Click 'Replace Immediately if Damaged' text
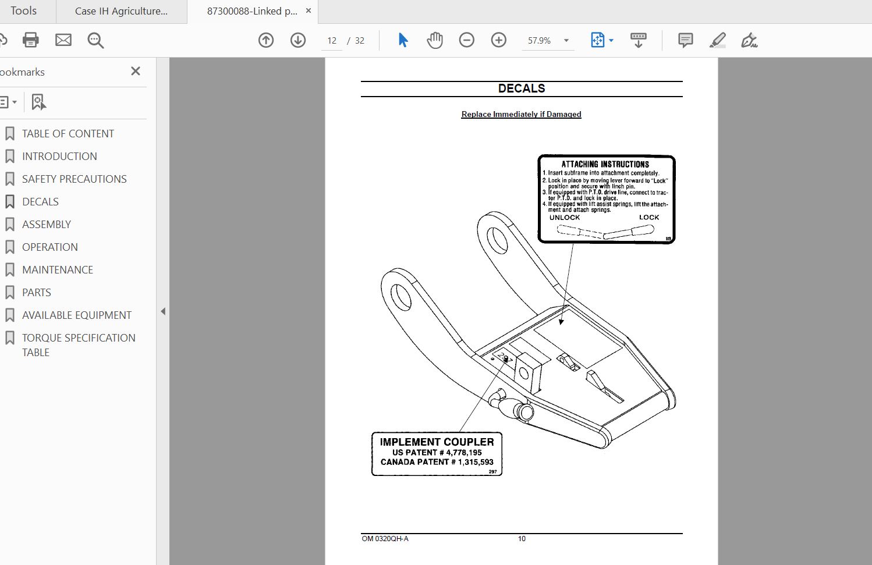872x565 pixels. point(522,114)
